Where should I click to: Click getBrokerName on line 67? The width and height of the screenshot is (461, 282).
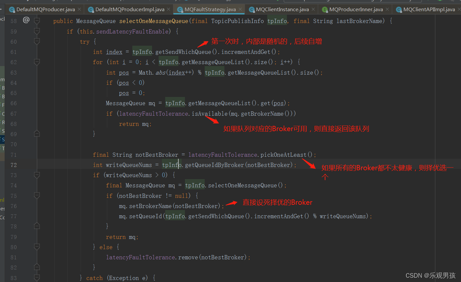[x=262, y=114]
